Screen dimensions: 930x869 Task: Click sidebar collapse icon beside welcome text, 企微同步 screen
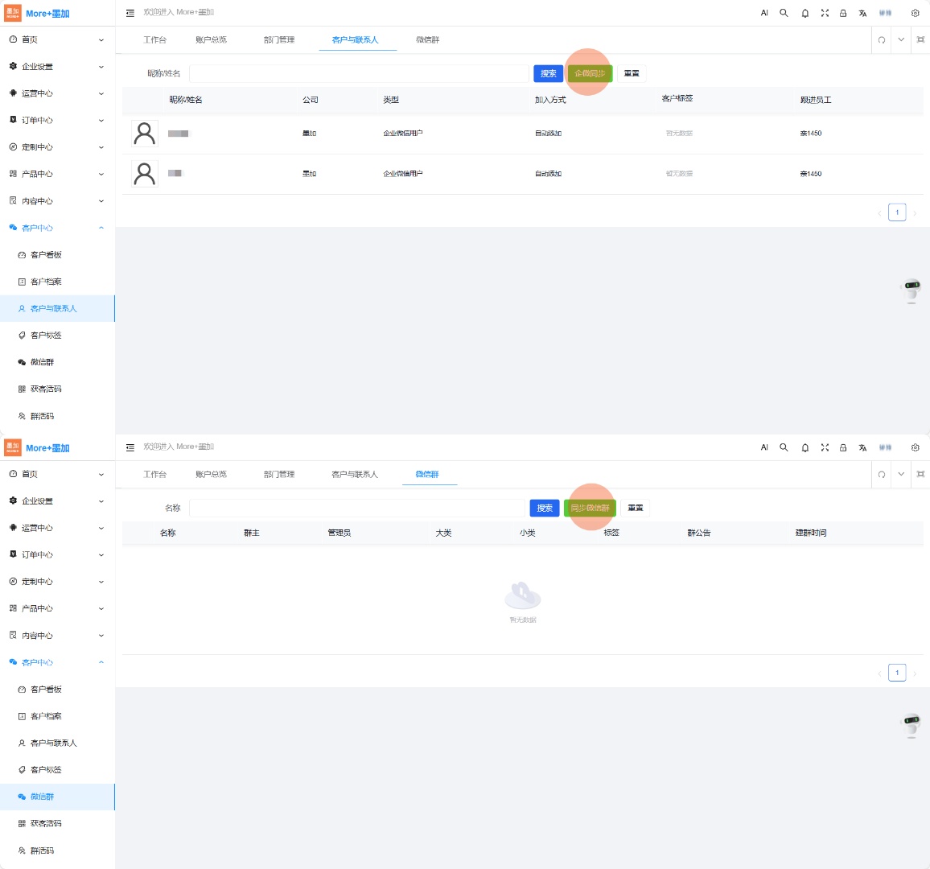click(x=130, y=13)
